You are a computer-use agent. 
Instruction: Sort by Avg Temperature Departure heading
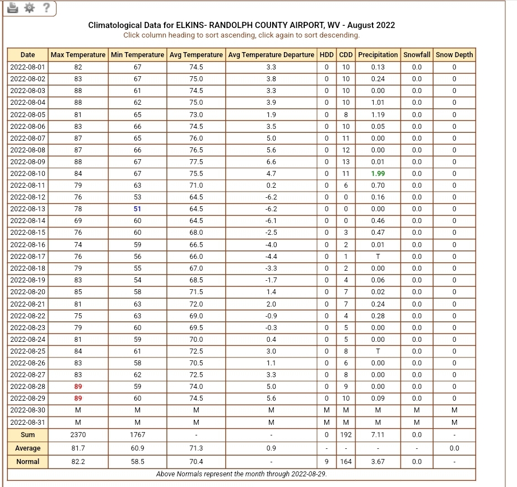271,55
